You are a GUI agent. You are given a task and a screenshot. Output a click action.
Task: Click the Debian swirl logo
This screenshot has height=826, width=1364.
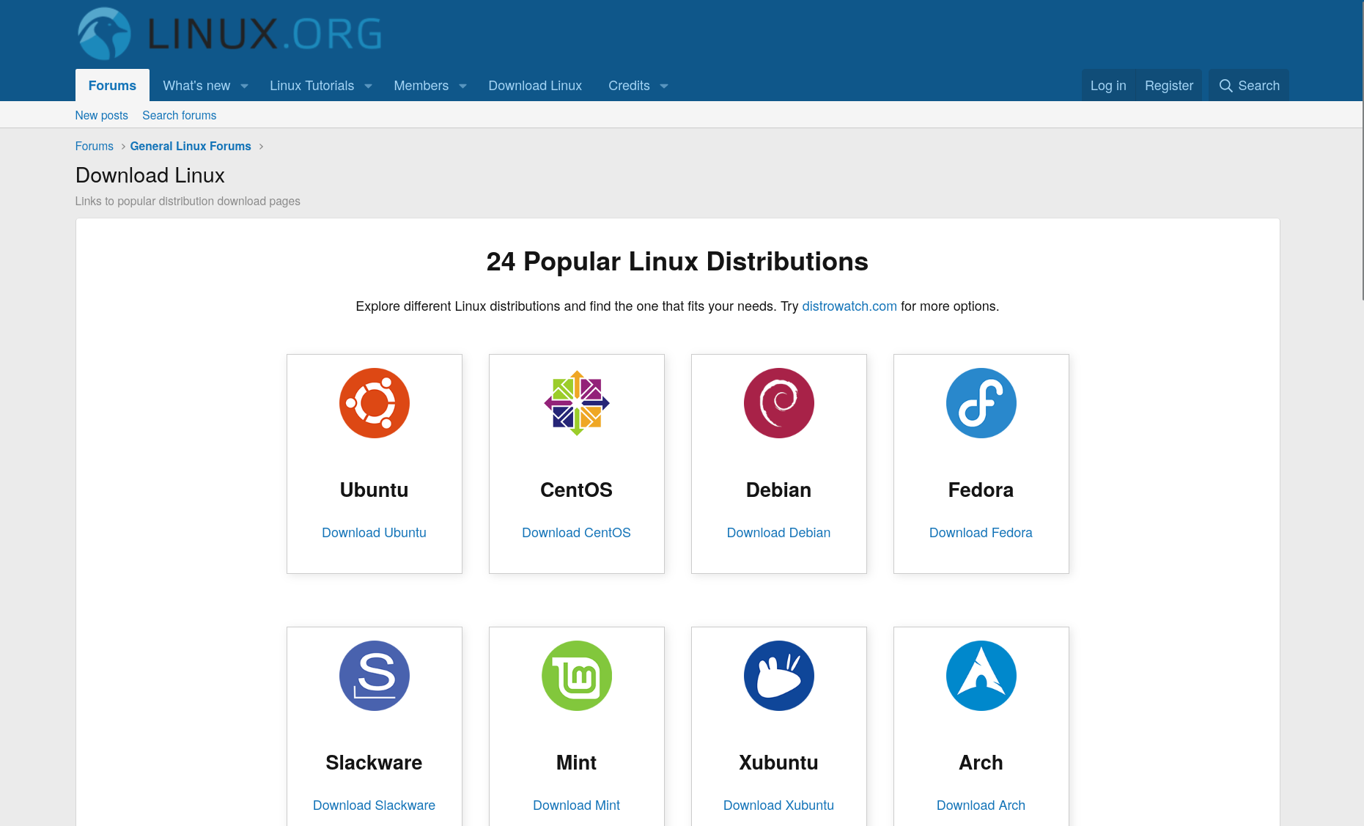(778, 403)
